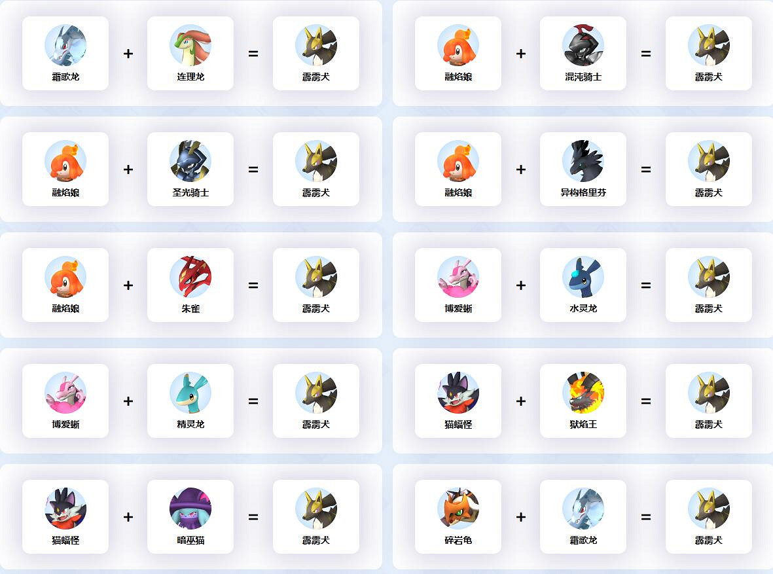Select 猫蝠怪 next to 暗巫猫
The height and width of the screenshot is (574, 773).
(x=65, y=517)
